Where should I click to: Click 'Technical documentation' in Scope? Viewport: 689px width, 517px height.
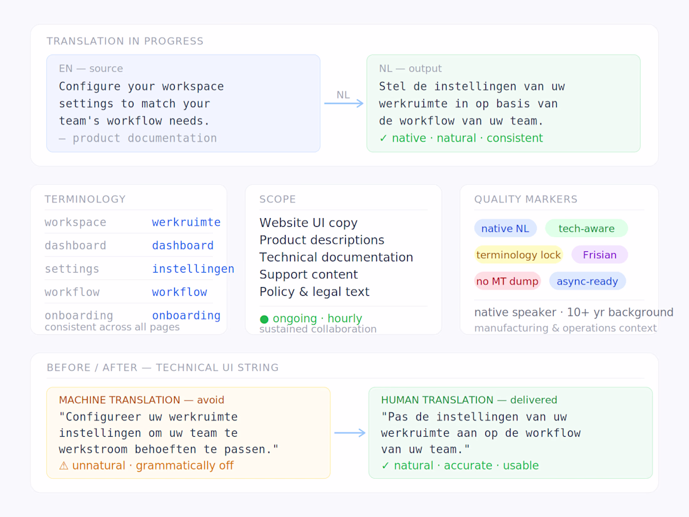[x=336, y=257]
